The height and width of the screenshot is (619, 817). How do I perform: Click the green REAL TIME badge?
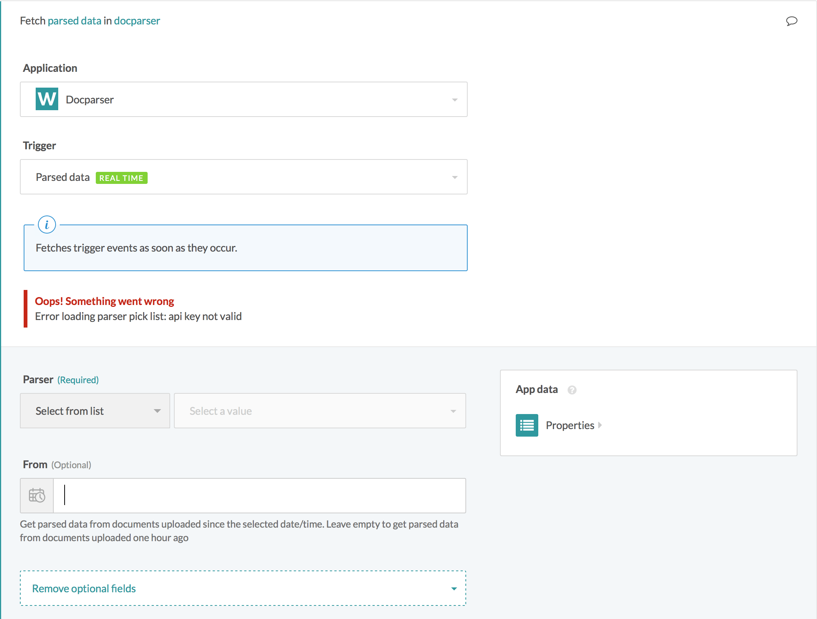121,178
